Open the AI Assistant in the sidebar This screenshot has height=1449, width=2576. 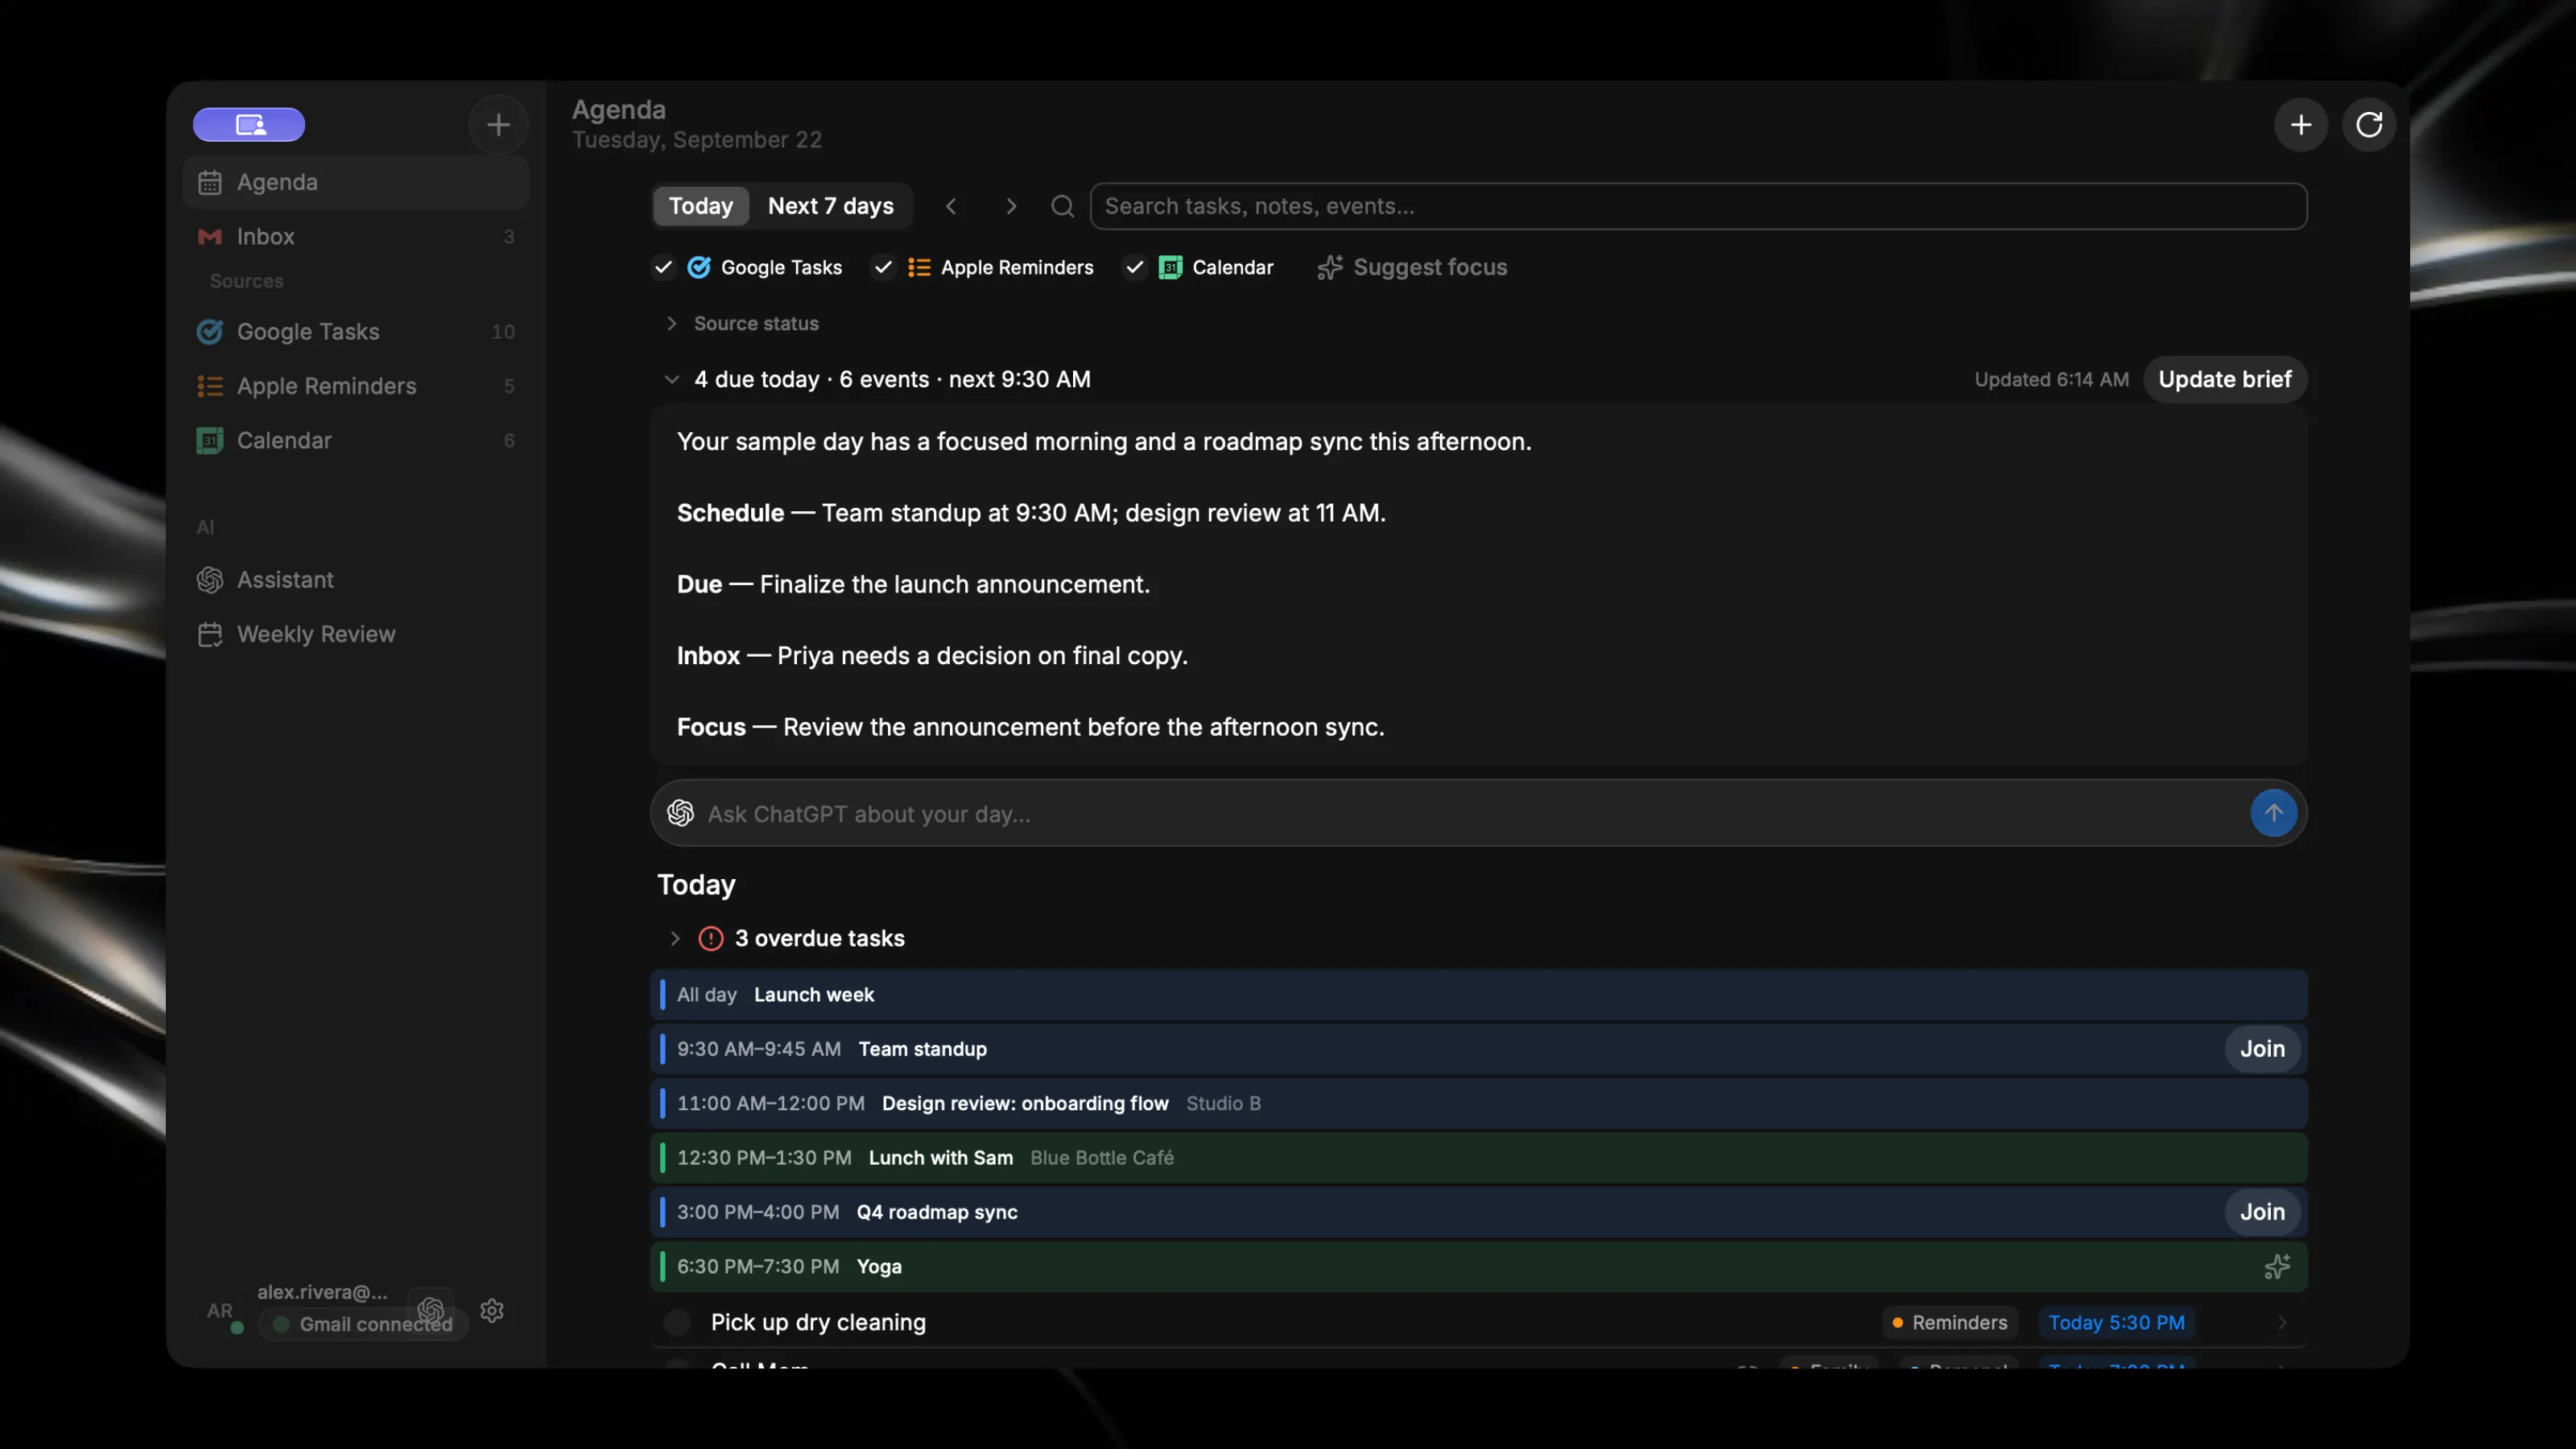[x=355, y=579]
